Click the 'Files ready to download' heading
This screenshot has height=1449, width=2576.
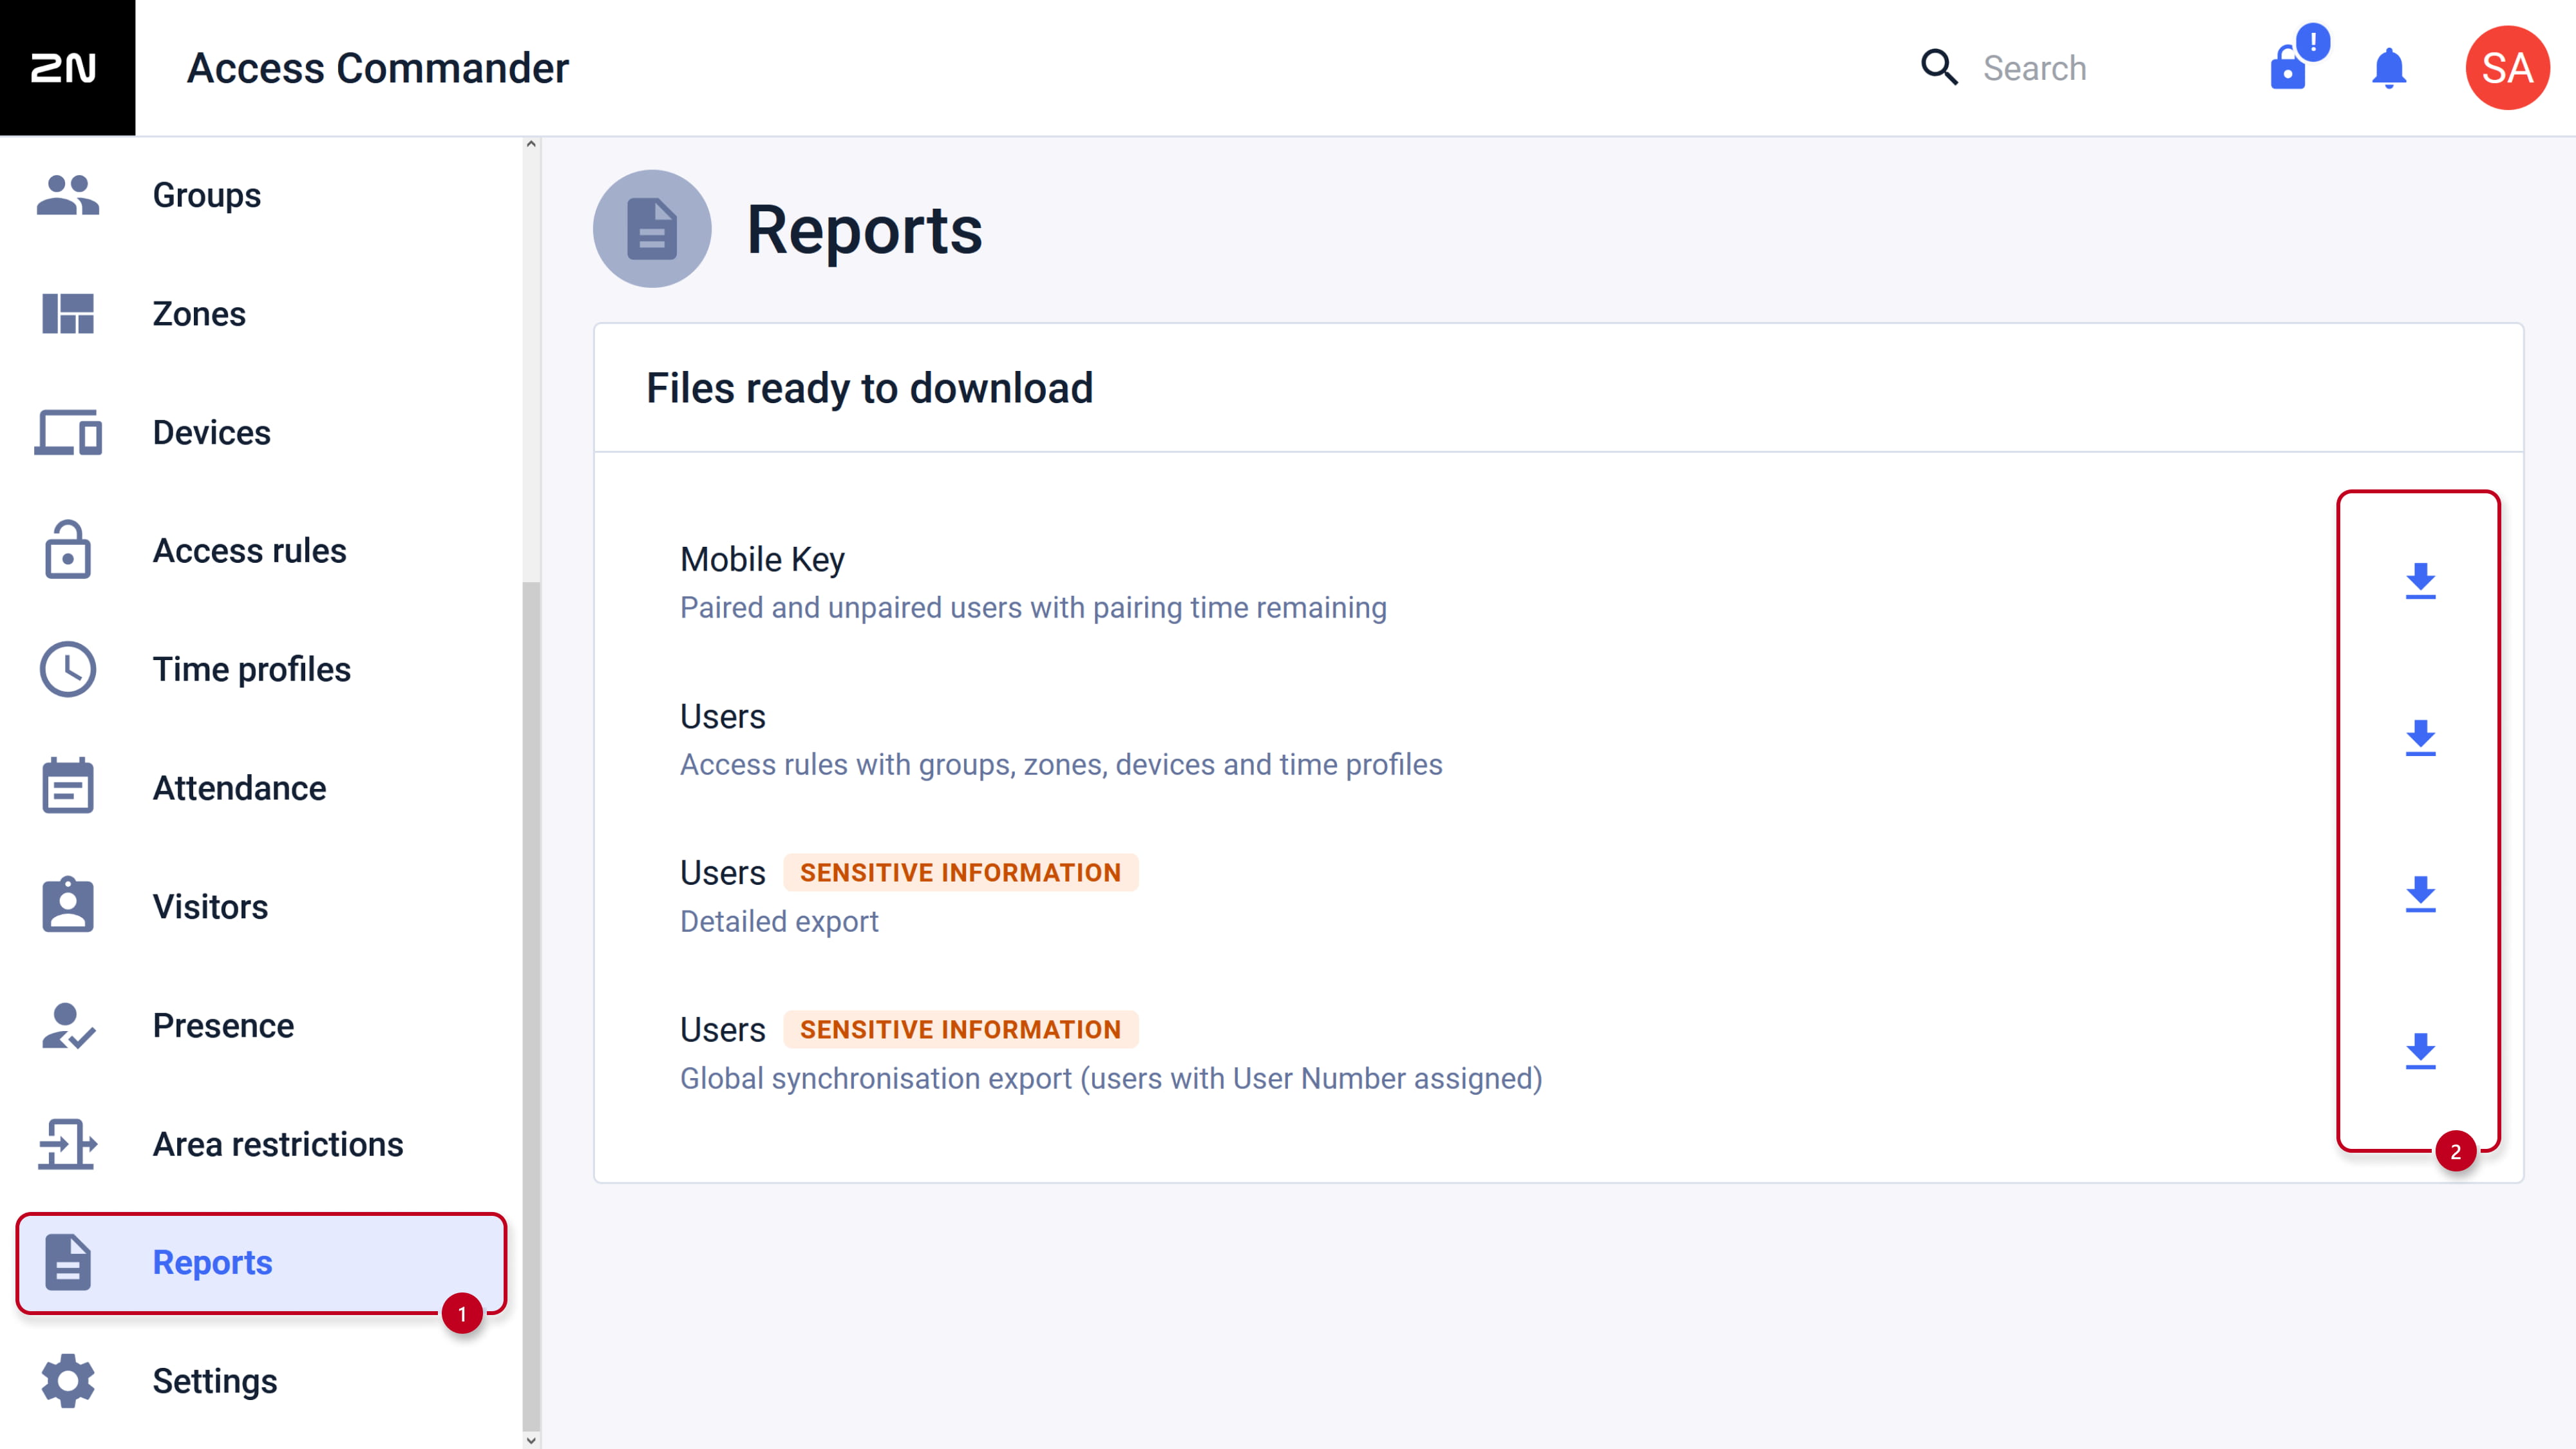(x=869, y=388)
